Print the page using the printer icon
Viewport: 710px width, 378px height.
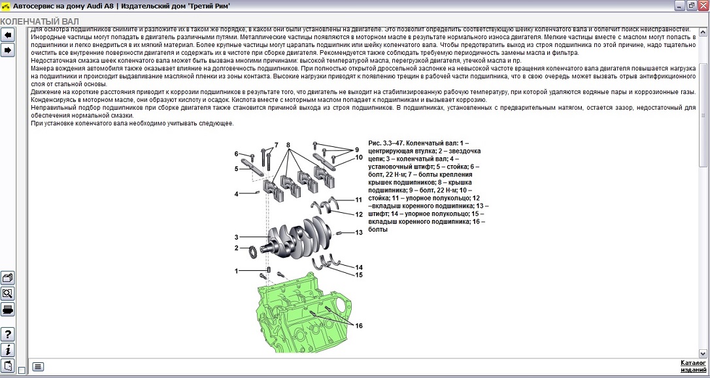8,309
